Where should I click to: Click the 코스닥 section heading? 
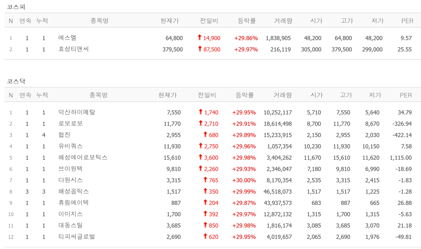pos(16,81)
